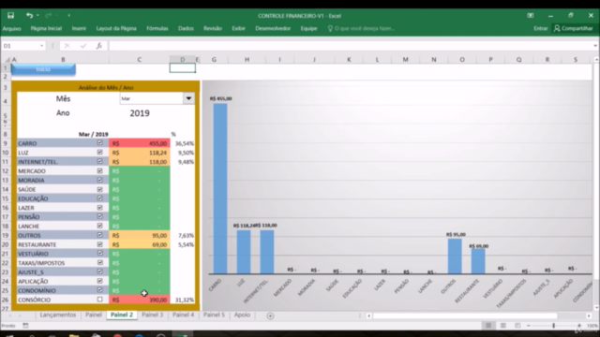The image size is (600, 337).
Task: Click the Entrar sign-in link
Action: [540, 28]
